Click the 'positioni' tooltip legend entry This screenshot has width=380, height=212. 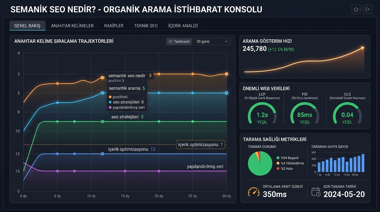click(x=118, y=97)
